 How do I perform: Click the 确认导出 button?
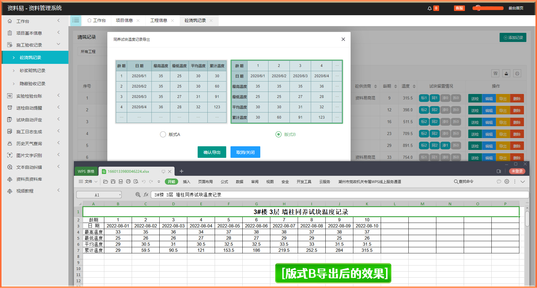(212, 152)
